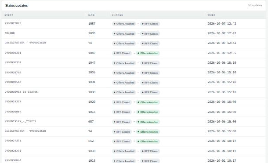Open event 9900030331 dated 2026-10-07 12:35
The image size is (268, 163).
click(x=13, y=53)
